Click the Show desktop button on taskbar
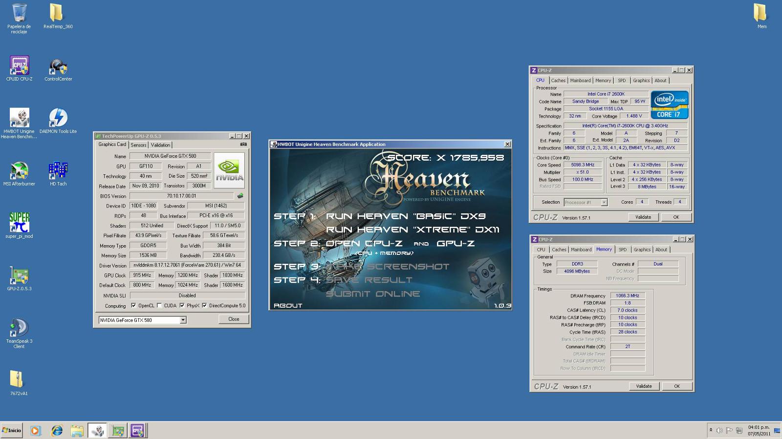Screen dimensions: 782x439 [777, 430]
